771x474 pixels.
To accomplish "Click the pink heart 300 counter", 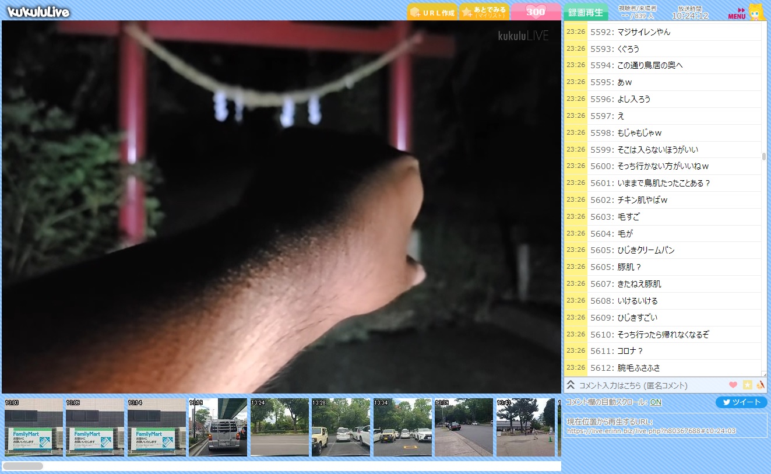I will 536,12.
